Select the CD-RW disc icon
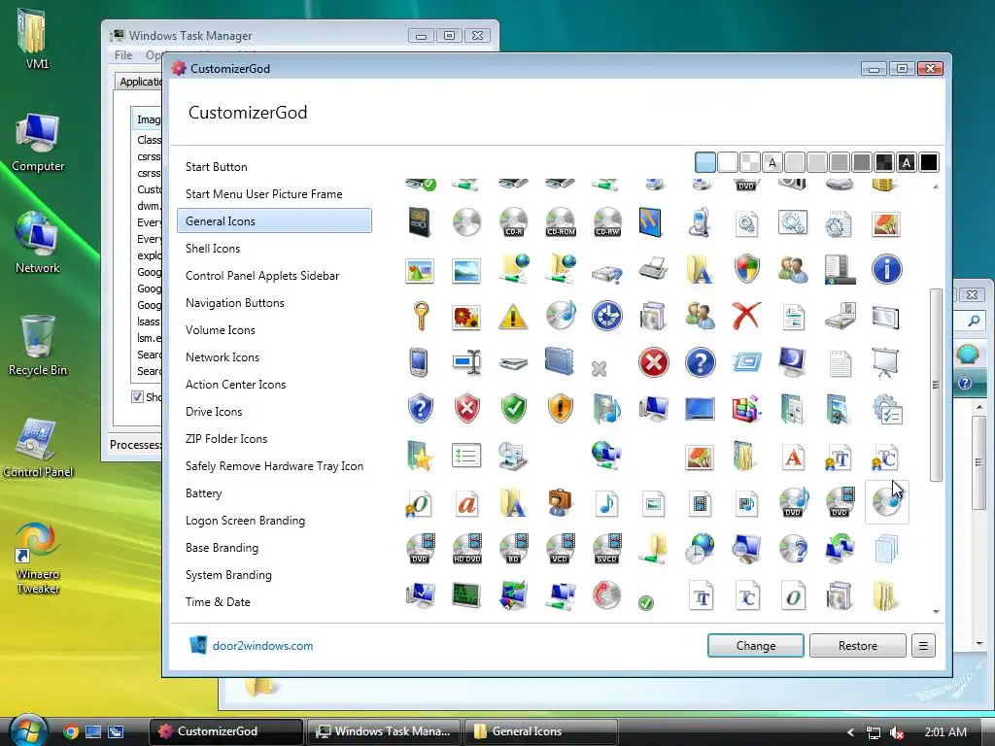 point(607,222)
